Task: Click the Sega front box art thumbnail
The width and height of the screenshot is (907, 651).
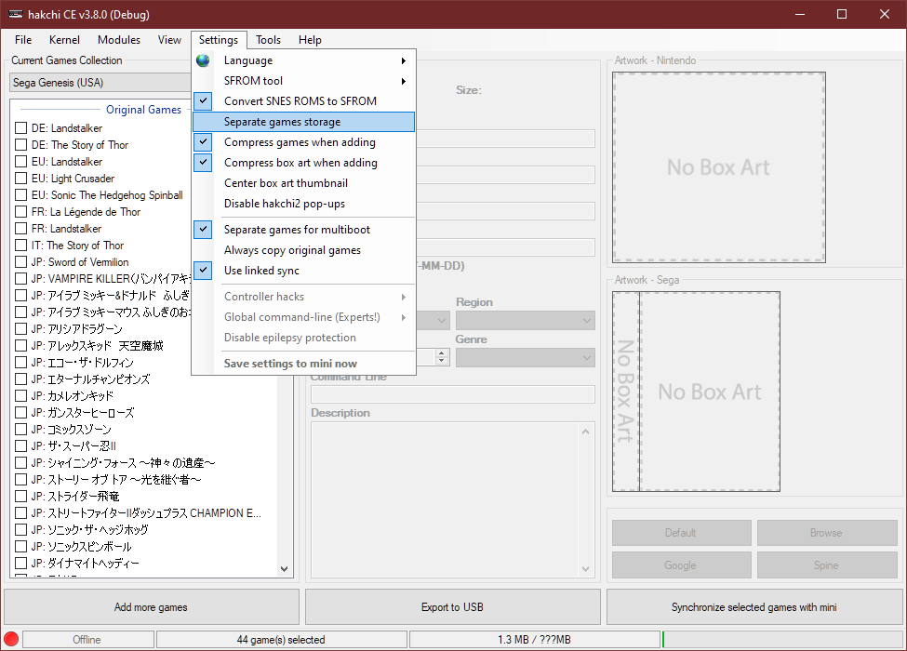Action: pyautogui.click(x=710, y=392)
